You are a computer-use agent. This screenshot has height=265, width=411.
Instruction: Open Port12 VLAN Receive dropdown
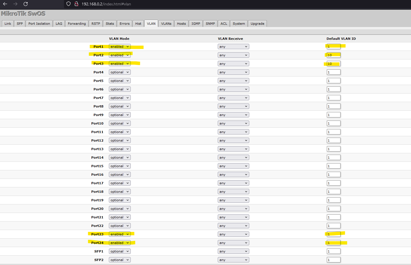(x=233, y=140)
